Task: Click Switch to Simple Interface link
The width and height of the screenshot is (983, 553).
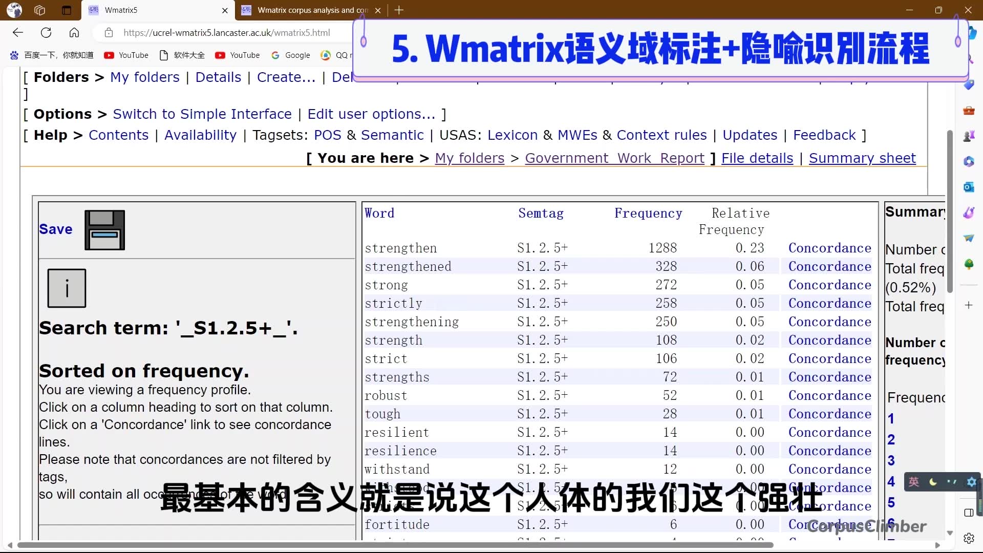Action: 202,114
